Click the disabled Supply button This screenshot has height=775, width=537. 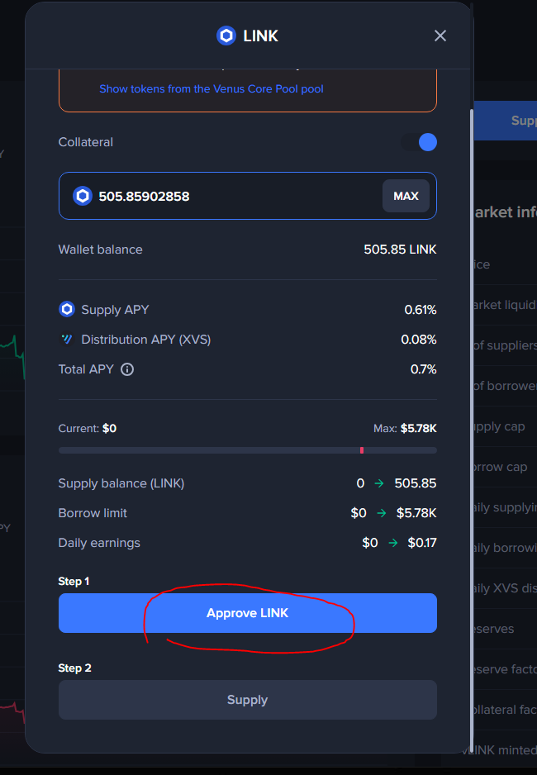tap(248, 700)
